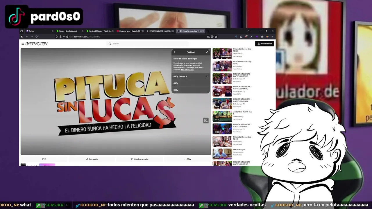Toggle the browser sidebar icon
This screenshot has width=372, height=209.
(x=22, y=37)
